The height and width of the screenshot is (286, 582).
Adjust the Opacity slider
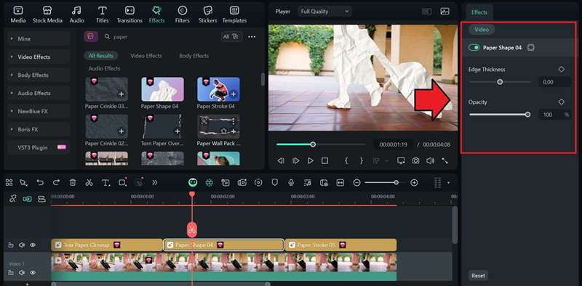500,115
